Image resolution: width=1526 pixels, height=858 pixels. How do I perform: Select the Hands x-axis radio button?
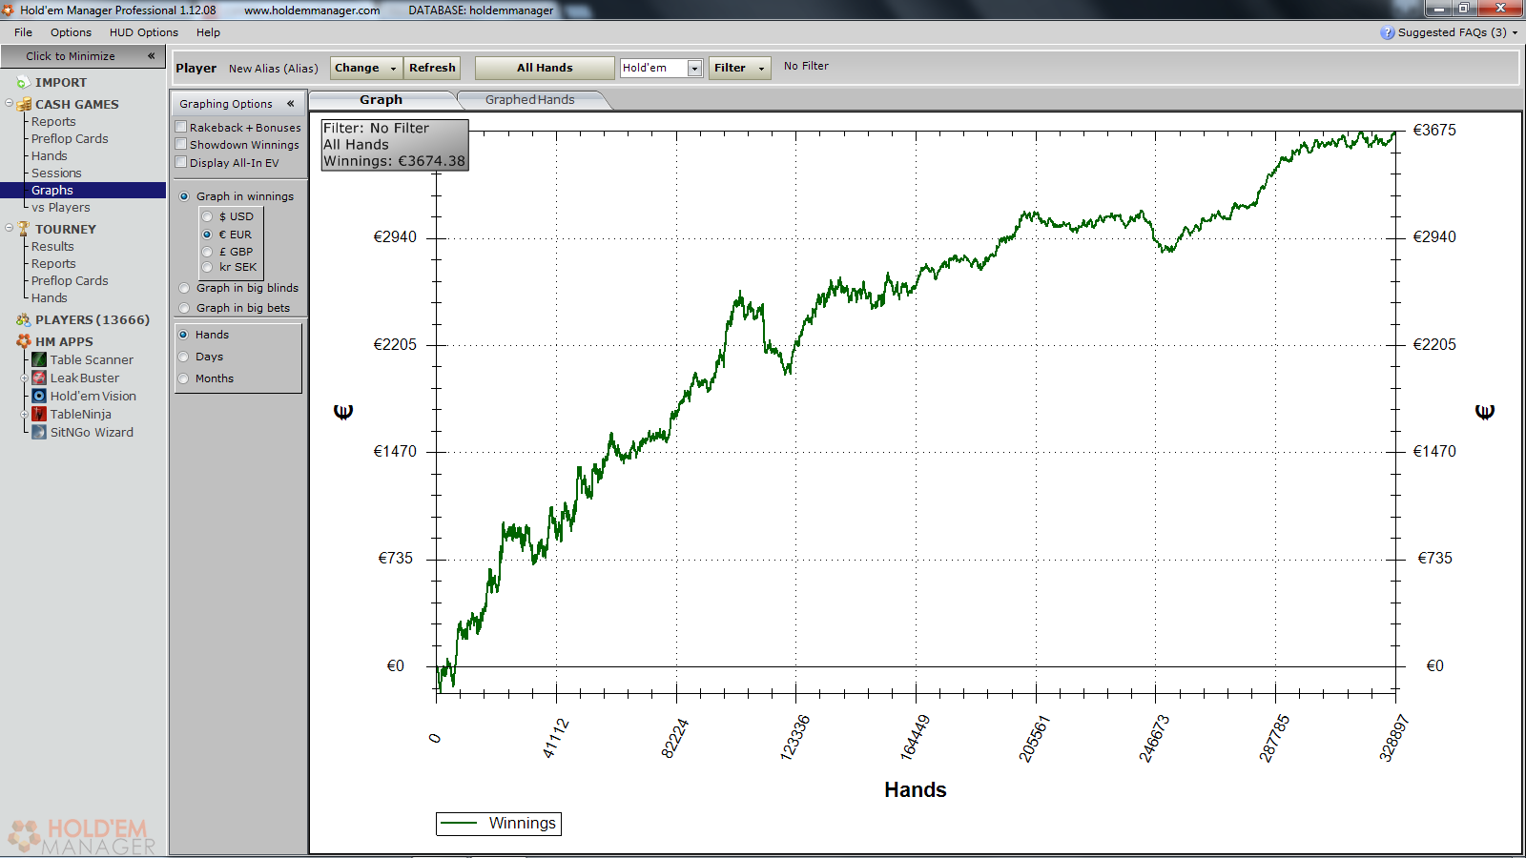183,335
